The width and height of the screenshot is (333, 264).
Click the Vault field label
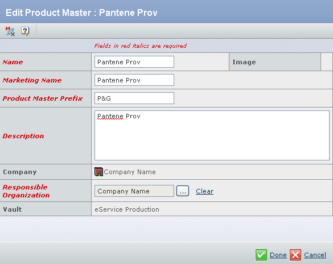pos(13,209)
